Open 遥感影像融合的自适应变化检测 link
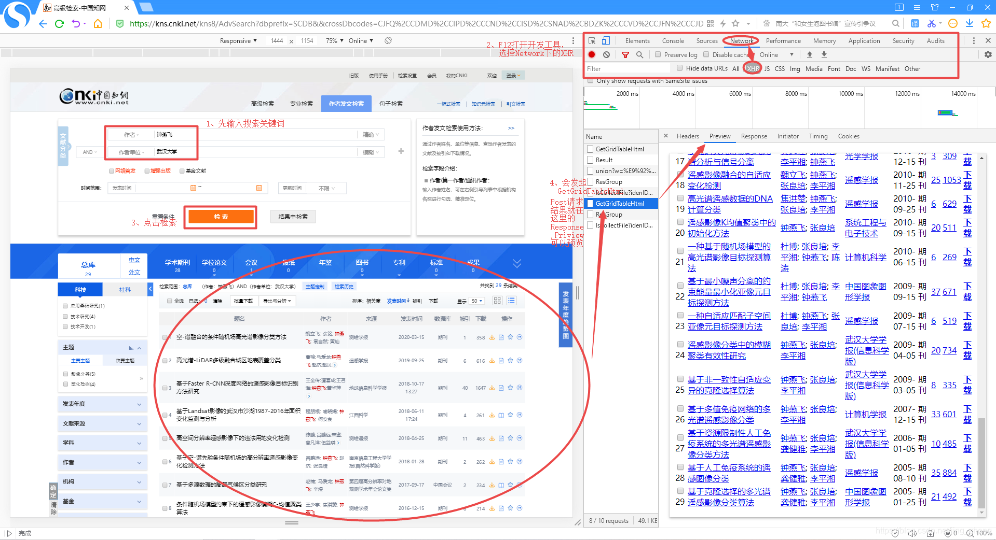 coord(729,180)
